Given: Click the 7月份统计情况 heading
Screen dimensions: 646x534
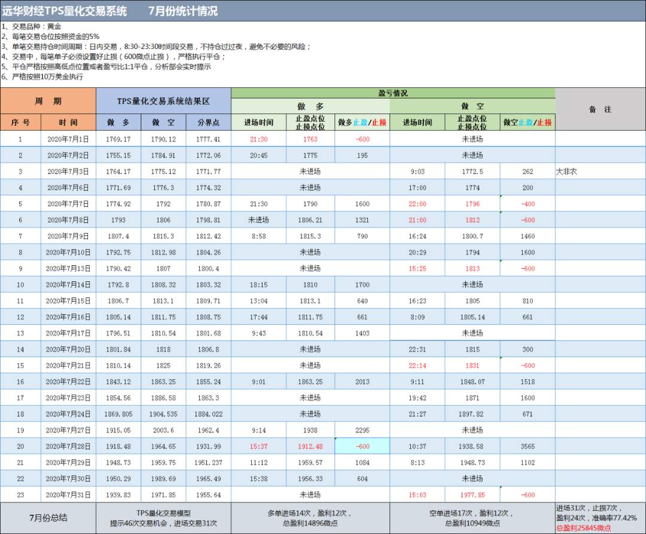Looking at the screenshot, I should click(183, 11).
